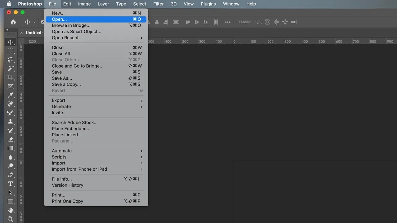Open the Apple menu
Viewport: 397px width, 223px height.
[x=9, y=4]
